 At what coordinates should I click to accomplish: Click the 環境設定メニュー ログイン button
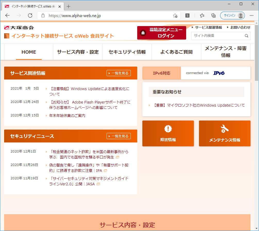click(161, 33)
